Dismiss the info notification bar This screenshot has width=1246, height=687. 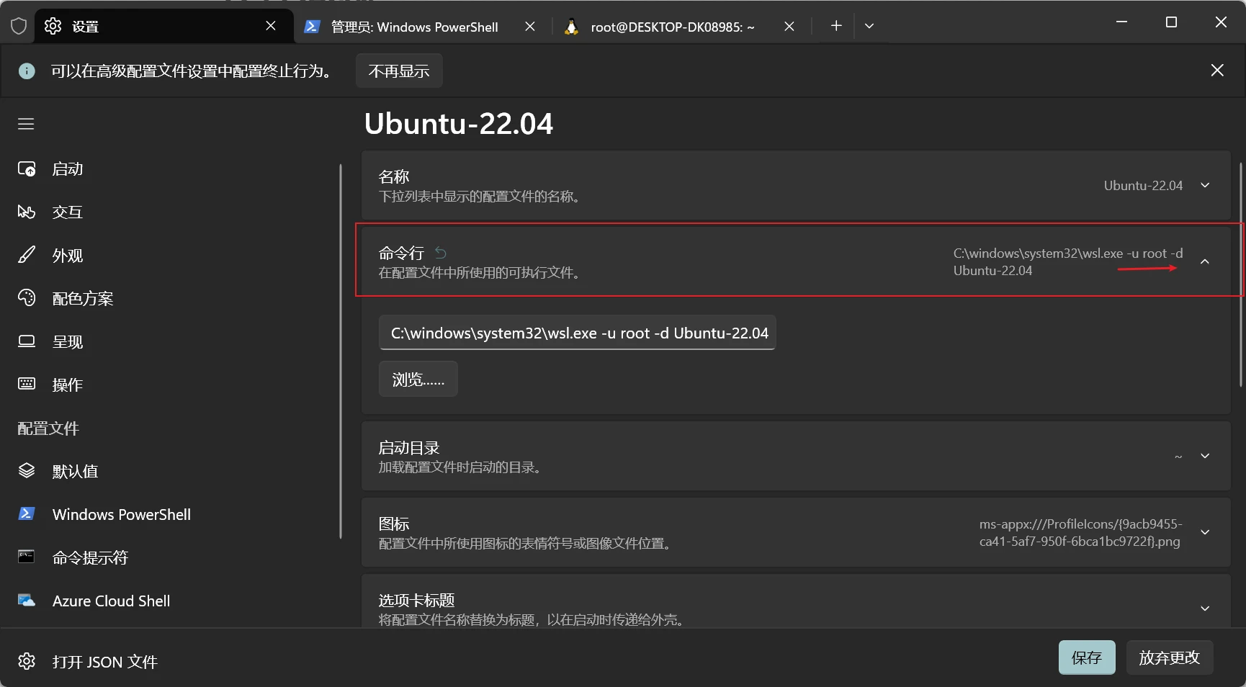[1217, 70]
